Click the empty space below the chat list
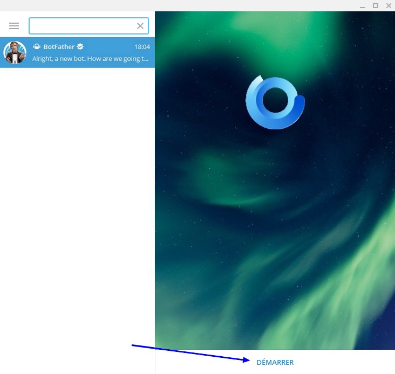The image size is (395, 374). click(77, 216)
